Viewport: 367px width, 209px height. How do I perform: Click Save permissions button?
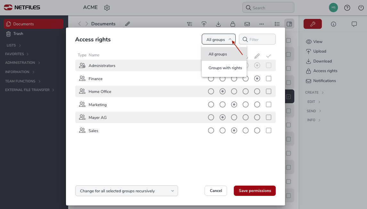pos(255,191)
